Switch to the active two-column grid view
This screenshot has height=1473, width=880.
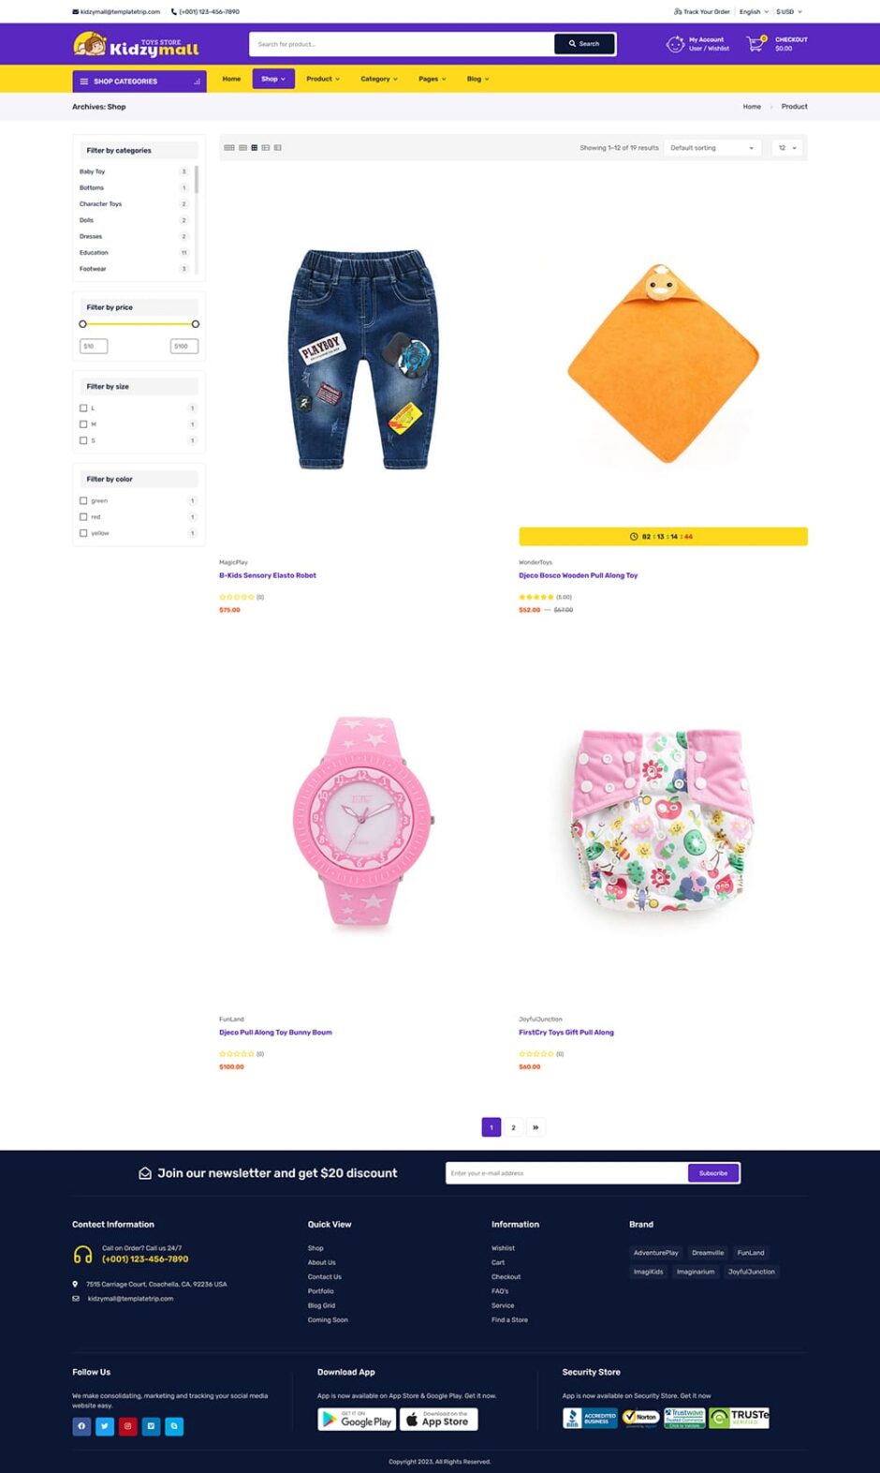[254, 148]
